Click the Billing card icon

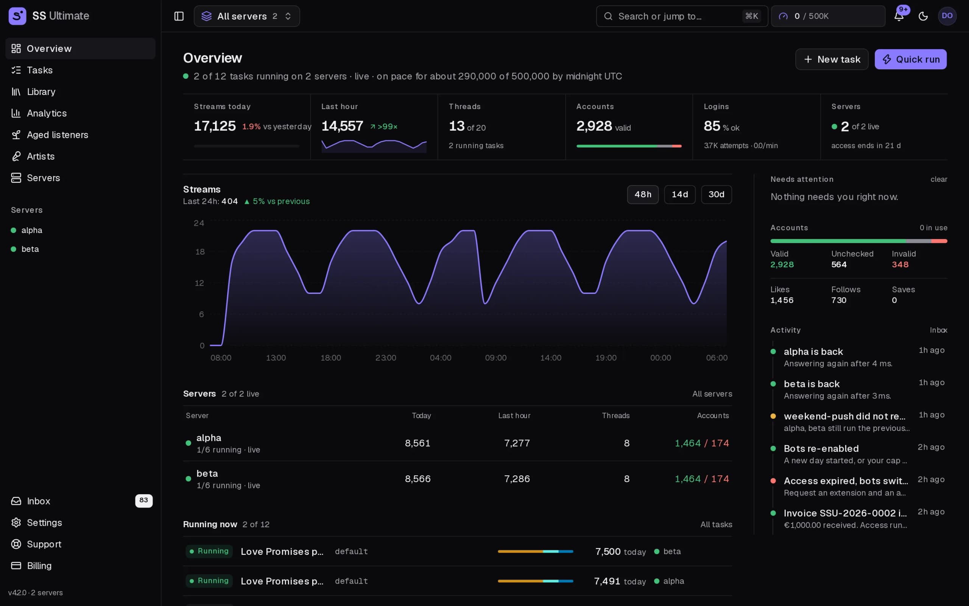coord(16,565)
